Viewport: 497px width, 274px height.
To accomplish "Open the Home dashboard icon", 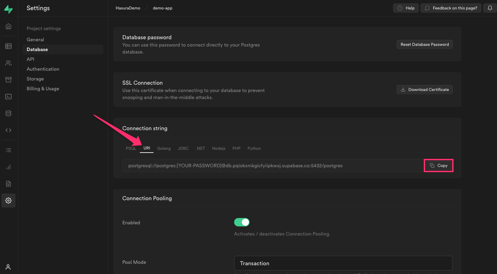I will click(8, 26).
